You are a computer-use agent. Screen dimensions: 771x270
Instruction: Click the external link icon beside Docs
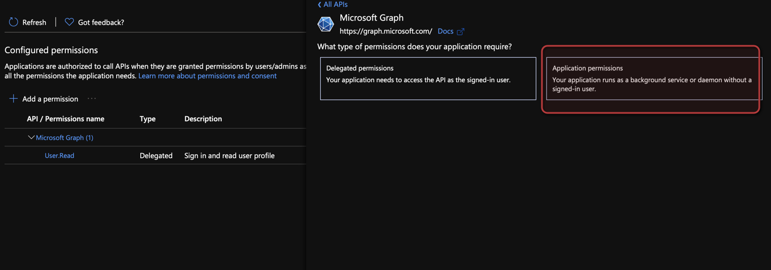[460, 31]
